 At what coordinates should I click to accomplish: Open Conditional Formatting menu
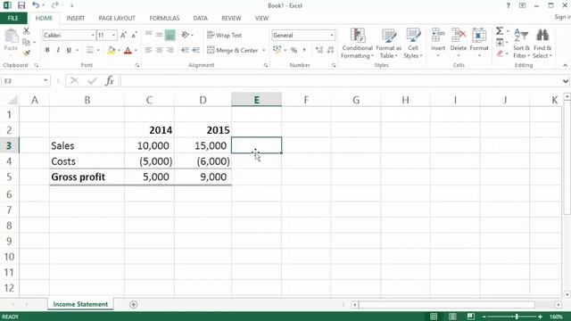pyautogui.click(x=357, y=44)
